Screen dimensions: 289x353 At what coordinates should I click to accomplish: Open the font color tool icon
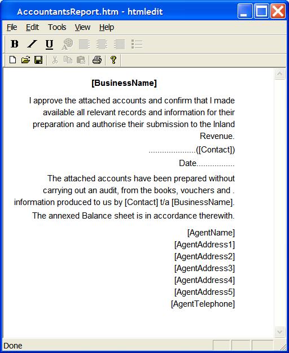67,44
